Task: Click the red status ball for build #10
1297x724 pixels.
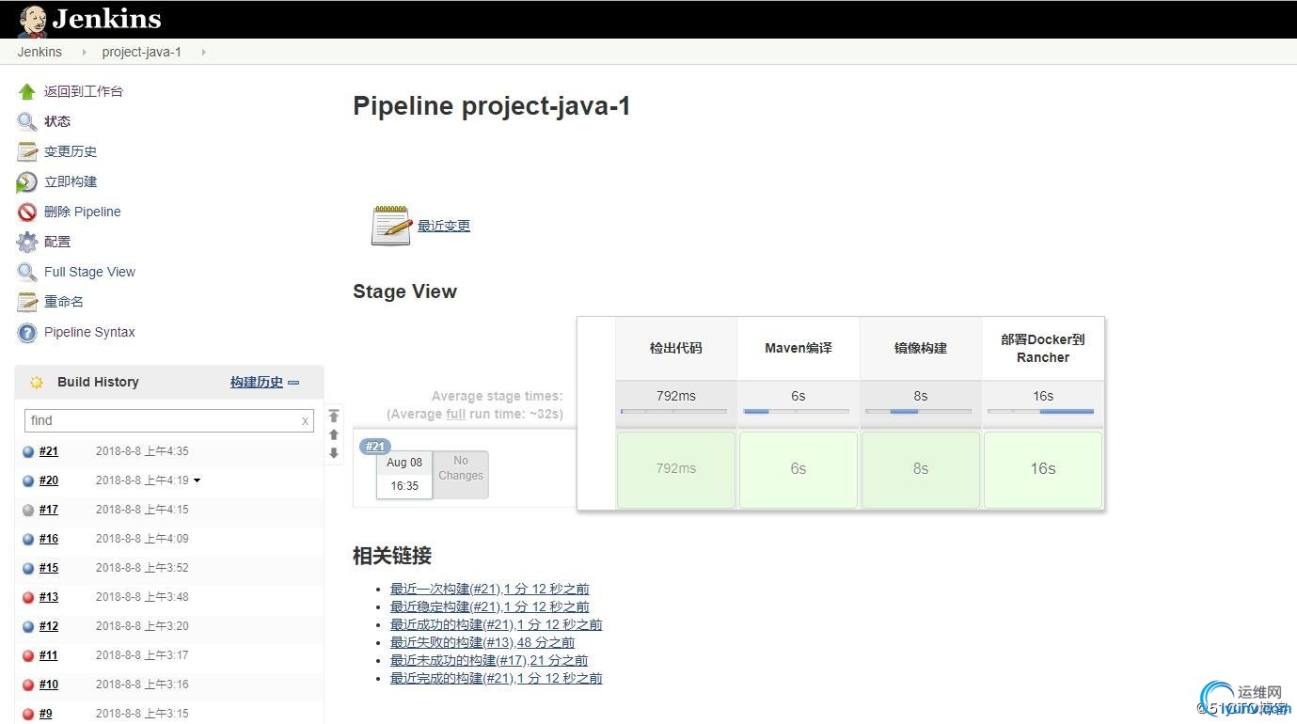Action: (28, 685)
